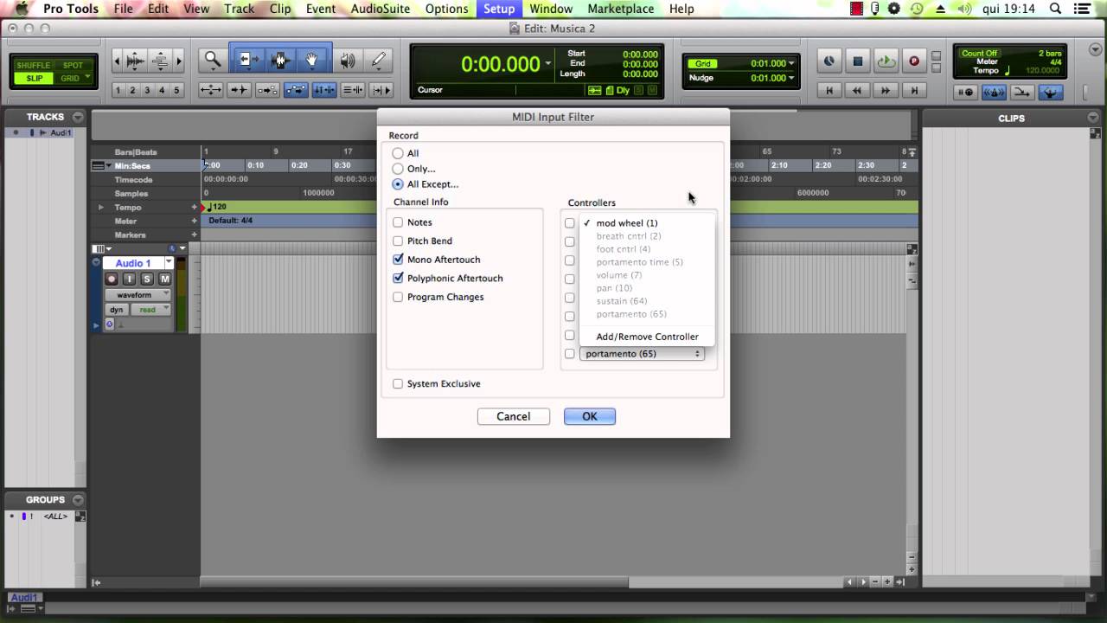1107x623 pixels.
Task: Click the Fast Forward transport button
Action: tap(886, 90)
